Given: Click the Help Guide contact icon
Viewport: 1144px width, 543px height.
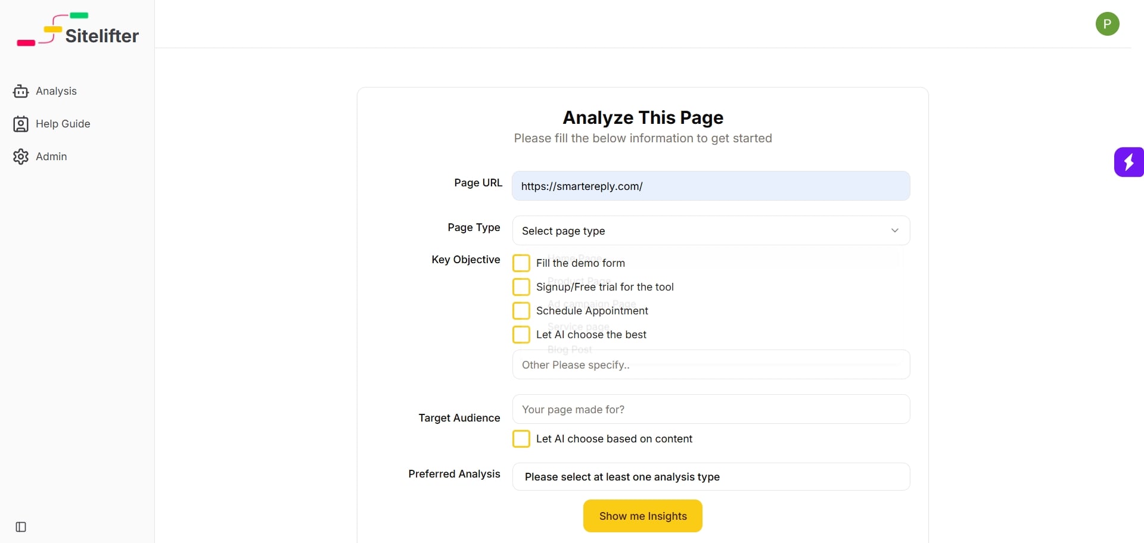Looking at the screenshot, I should tap(21, 124).
